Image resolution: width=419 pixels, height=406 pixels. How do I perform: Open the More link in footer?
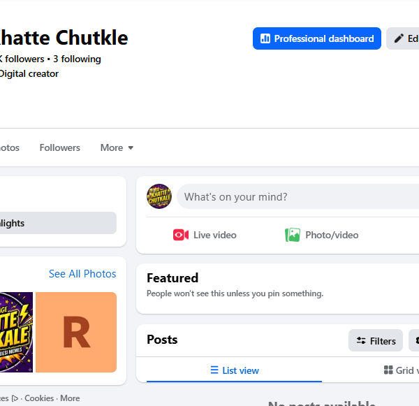coord(70,398)
